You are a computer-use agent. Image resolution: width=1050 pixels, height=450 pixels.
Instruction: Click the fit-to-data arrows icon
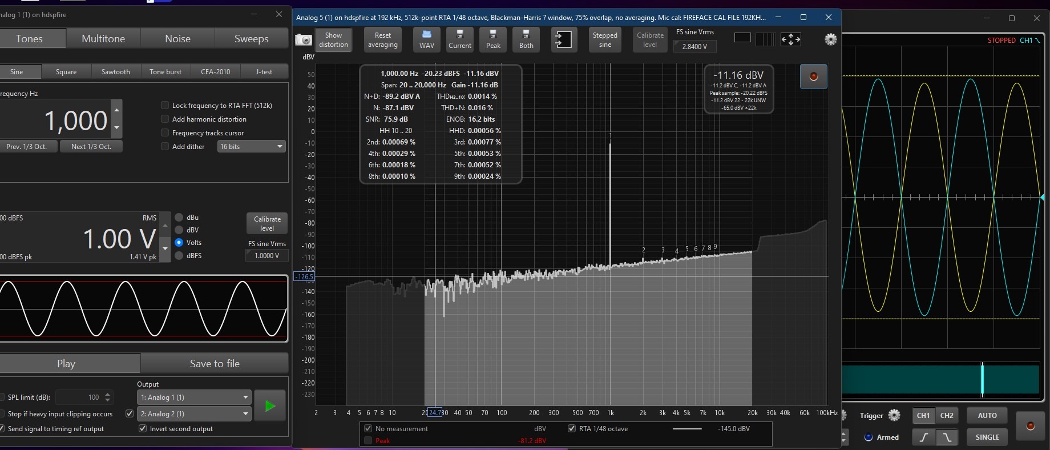pos(791,39)
